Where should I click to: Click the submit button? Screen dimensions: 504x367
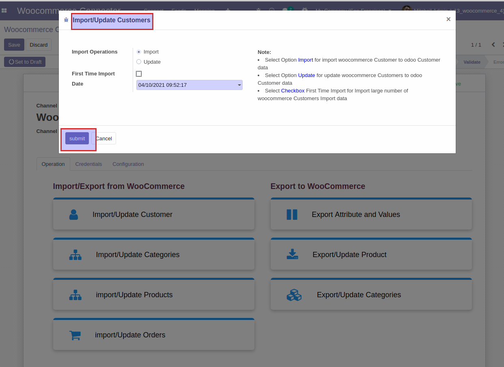pos(77,138)
